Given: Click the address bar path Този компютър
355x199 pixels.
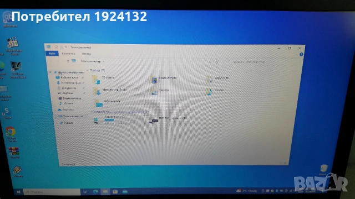Looking at the screenshot, I should point(90,61).
